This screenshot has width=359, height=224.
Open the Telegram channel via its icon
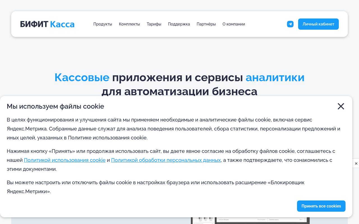tap(290, 24)
